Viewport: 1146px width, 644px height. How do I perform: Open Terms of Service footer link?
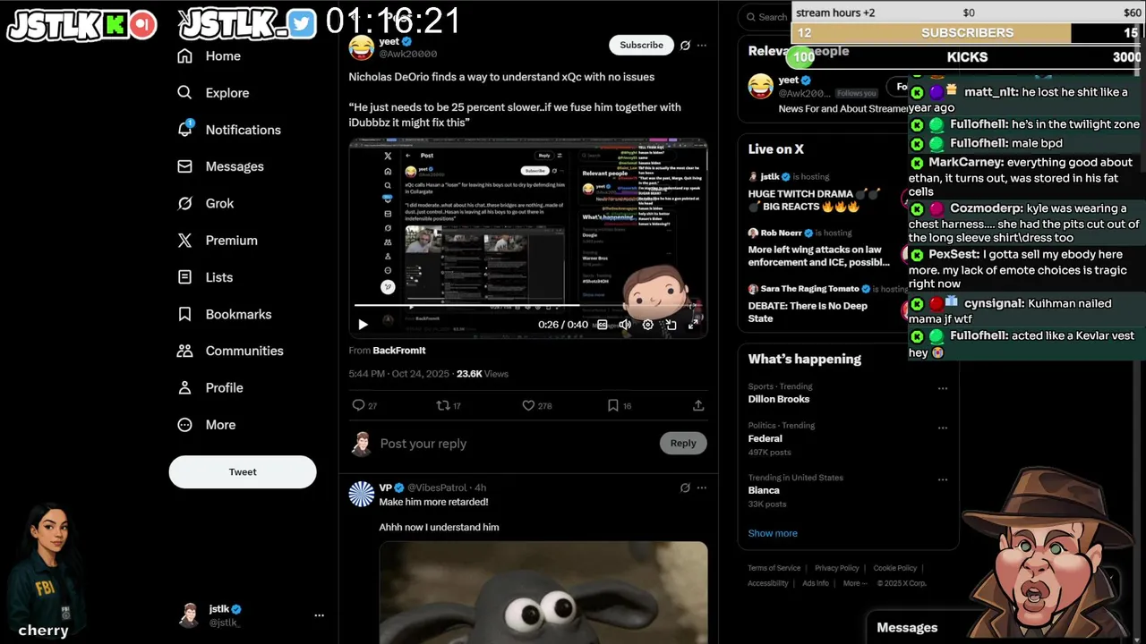[x=774, y=568]
